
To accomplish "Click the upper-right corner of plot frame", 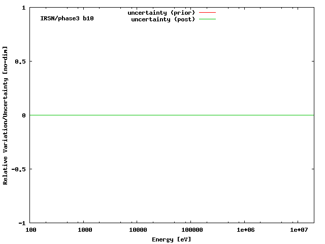I will click(x=314, y=8).
